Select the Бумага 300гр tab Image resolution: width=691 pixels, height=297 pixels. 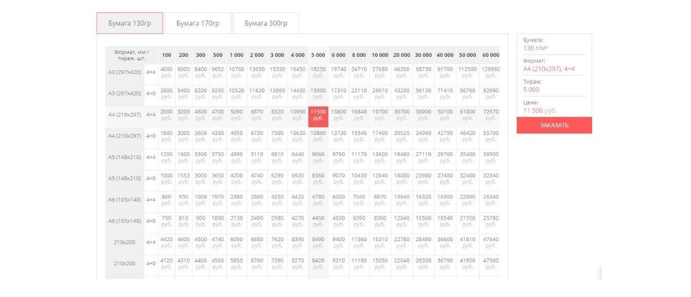click(266, 23)
